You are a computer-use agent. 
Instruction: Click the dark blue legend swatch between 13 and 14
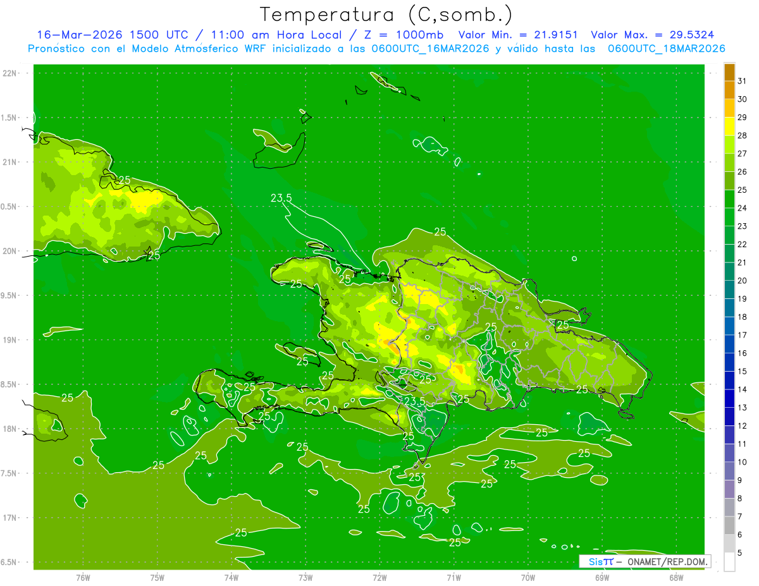click(x=729, y=398)
